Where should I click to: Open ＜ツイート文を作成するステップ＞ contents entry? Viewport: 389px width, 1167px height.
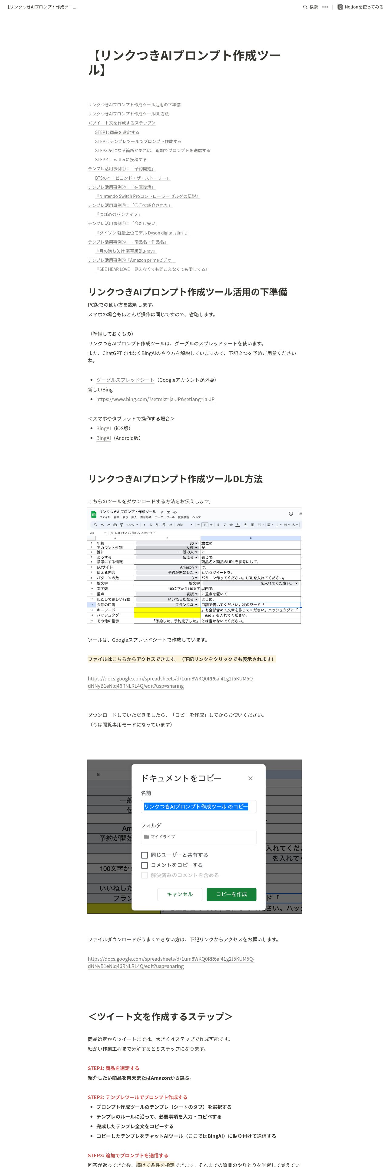[122, 123]
